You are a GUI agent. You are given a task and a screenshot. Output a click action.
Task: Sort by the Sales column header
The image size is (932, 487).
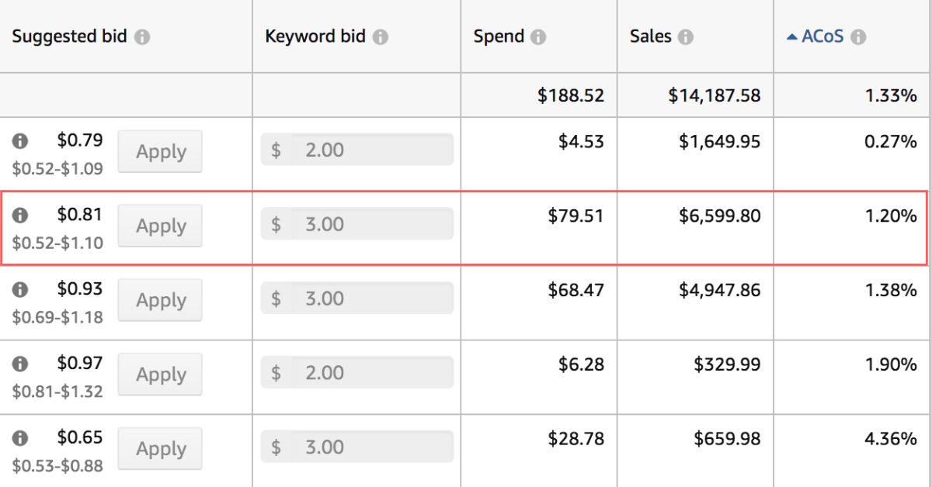[x=650, y=37]
